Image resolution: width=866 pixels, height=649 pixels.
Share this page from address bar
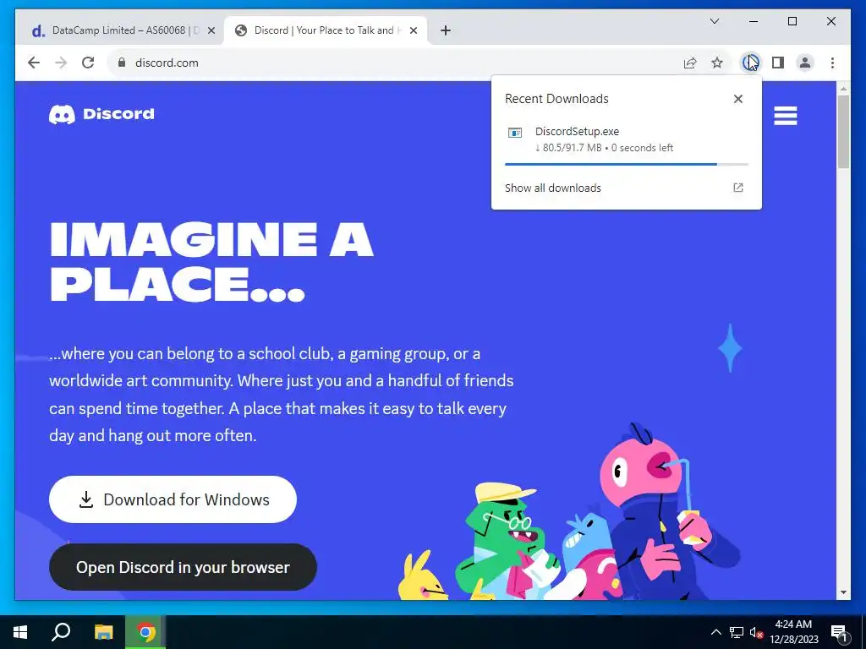tap(690, 63)
